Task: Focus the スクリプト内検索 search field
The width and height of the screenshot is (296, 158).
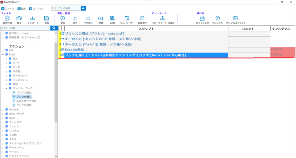Action: (x=66, y=8)
